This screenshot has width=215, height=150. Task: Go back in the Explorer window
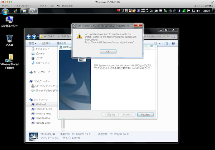29,37
